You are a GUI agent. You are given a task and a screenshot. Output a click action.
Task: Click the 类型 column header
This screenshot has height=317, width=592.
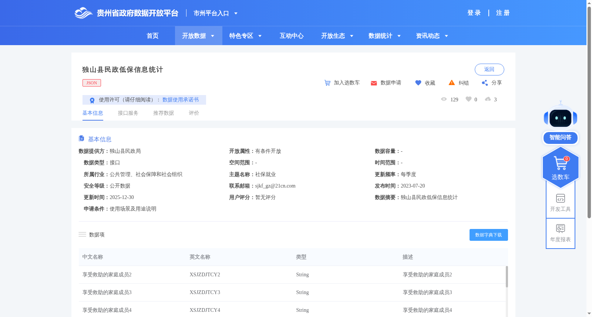tap(301, 257)
